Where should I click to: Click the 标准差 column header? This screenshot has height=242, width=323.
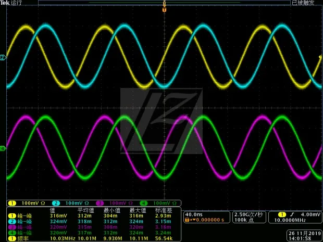164,210
